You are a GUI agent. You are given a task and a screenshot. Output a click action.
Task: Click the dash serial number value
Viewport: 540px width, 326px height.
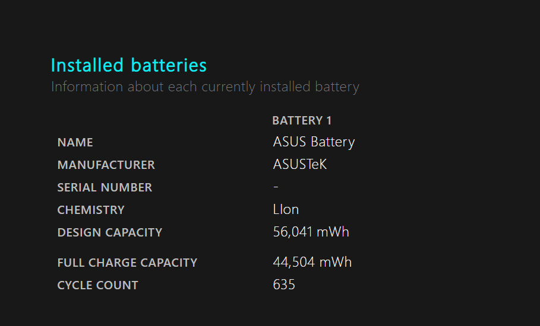pos(276,187)
